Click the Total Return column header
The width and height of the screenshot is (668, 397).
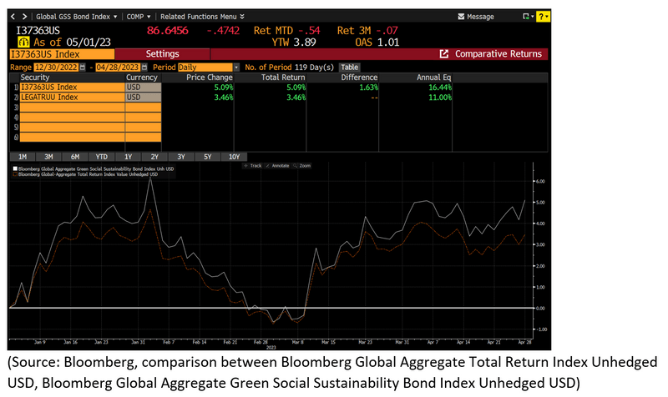283,78
